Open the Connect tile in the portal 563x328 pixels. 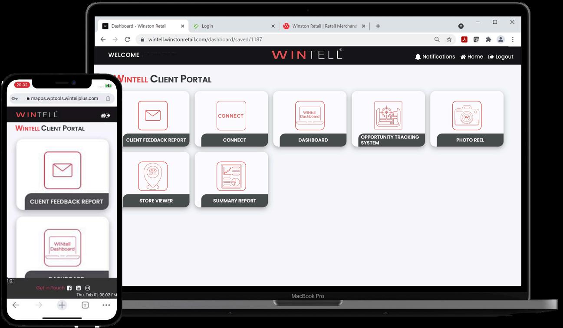point(231,119)
